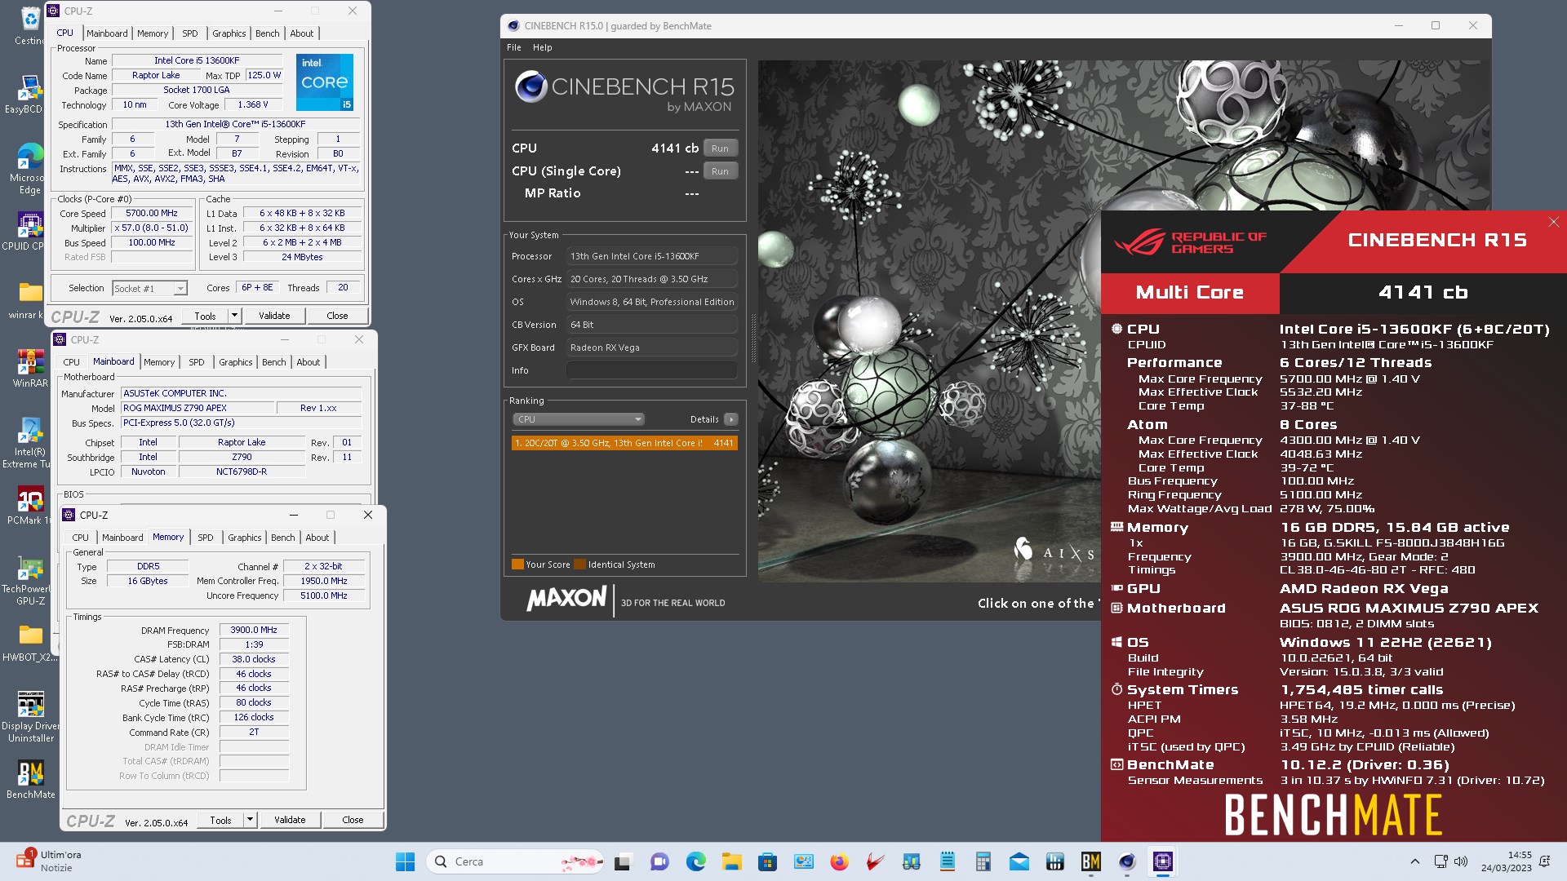Screen dimensions: 1567x881
Task: Run the CPU Single Core benchmark
Action: 720,171
